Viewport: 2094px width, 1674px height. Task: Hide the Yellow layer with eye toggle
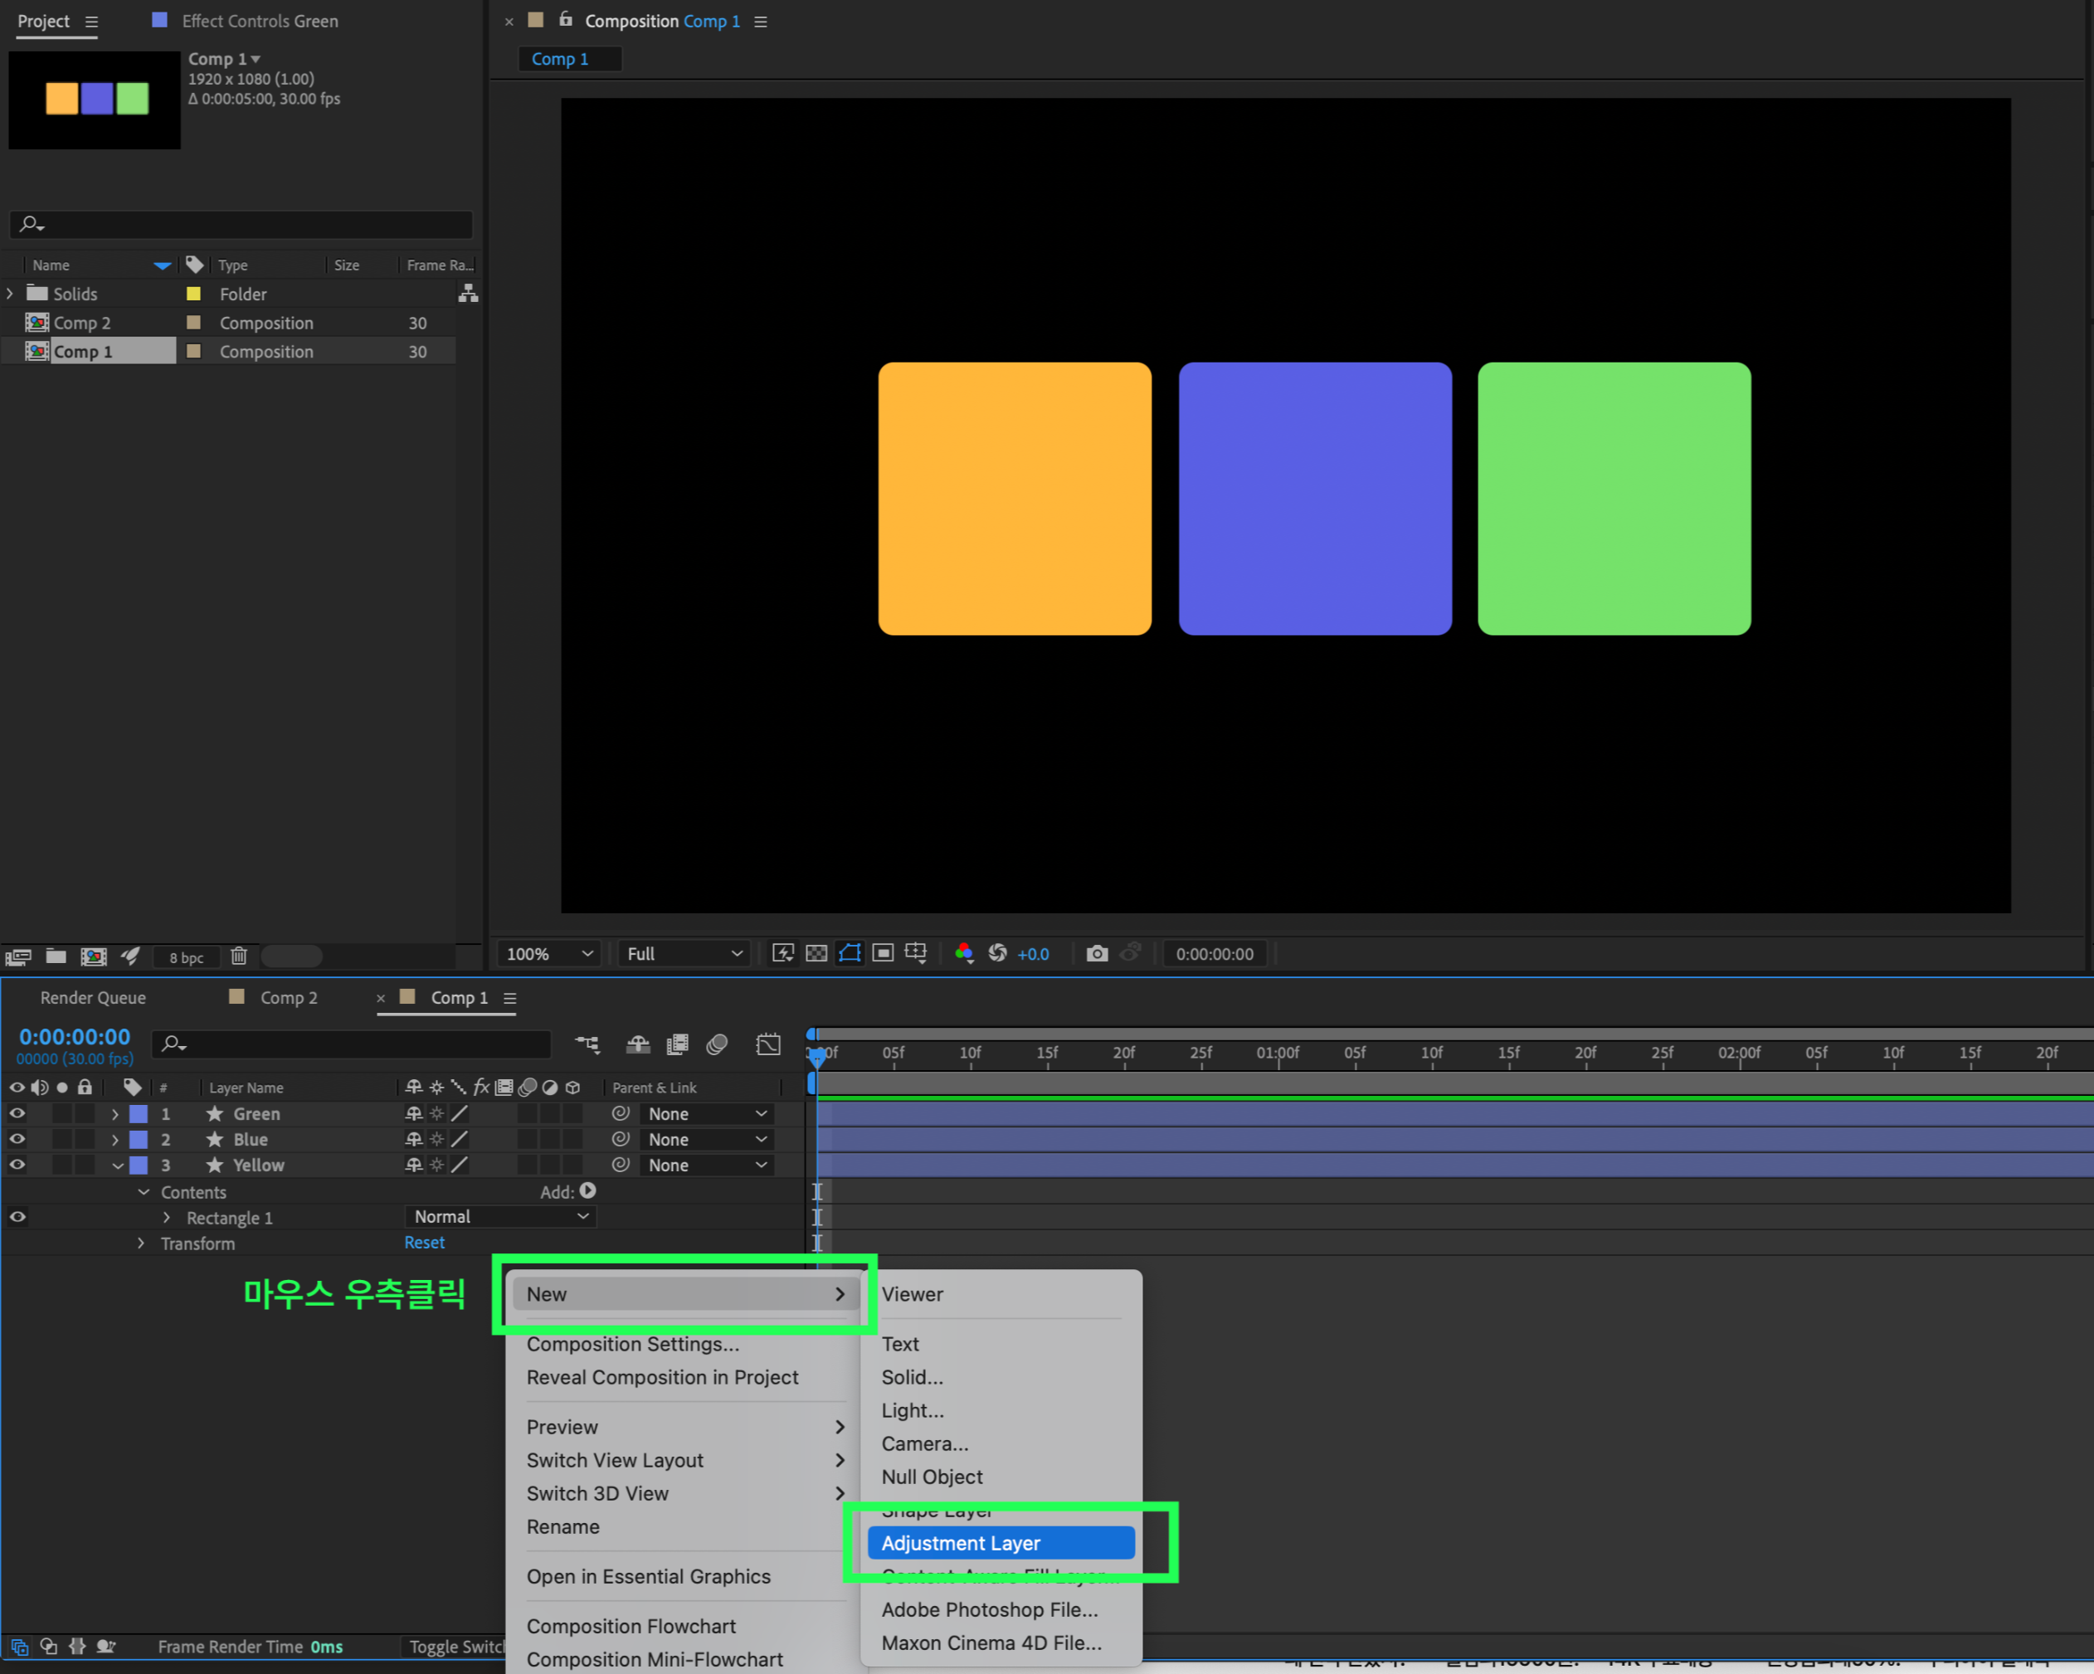tap(17, 1165)
